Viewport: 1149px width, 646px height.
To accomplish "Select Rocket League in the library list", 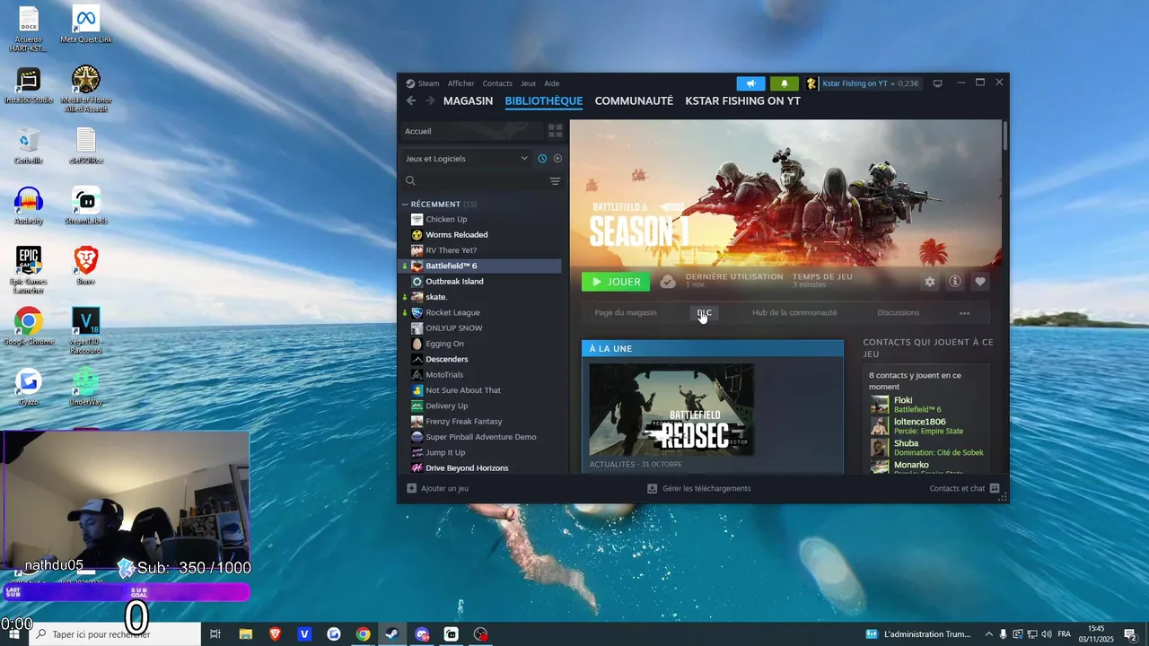I will [480, 312].
